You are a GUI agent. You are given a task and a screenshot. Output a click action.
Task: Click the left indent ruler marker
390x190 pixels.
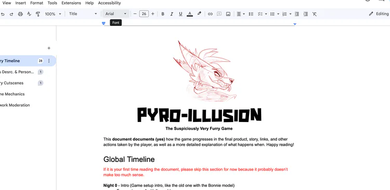(x=103, y=23)
